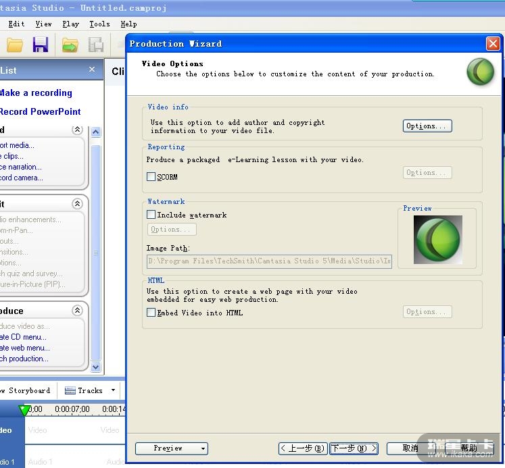
Task: Check the Include watermark checkbox
Action: 151,215
